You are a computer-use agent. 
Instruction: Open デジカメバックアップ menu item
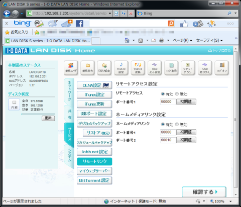pos(94,124)
